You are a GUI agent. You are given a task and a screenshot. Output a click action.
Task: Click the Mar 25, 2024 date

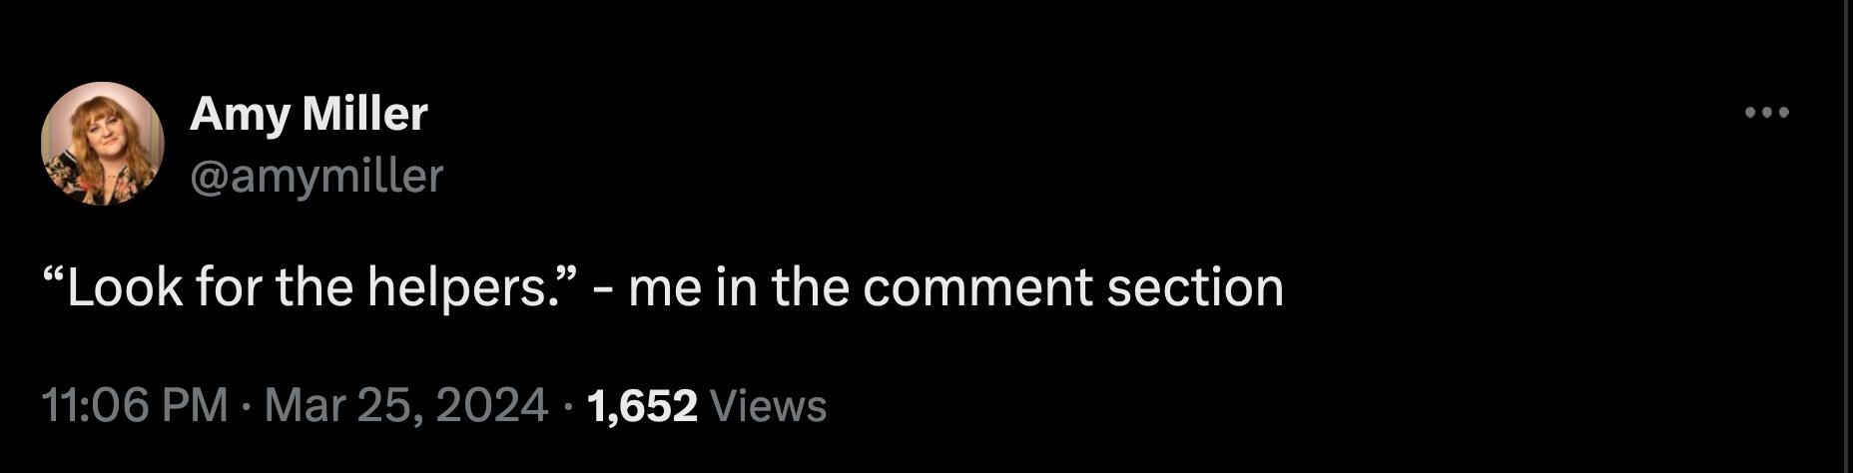pyautogui.click(x=407, y=406)
